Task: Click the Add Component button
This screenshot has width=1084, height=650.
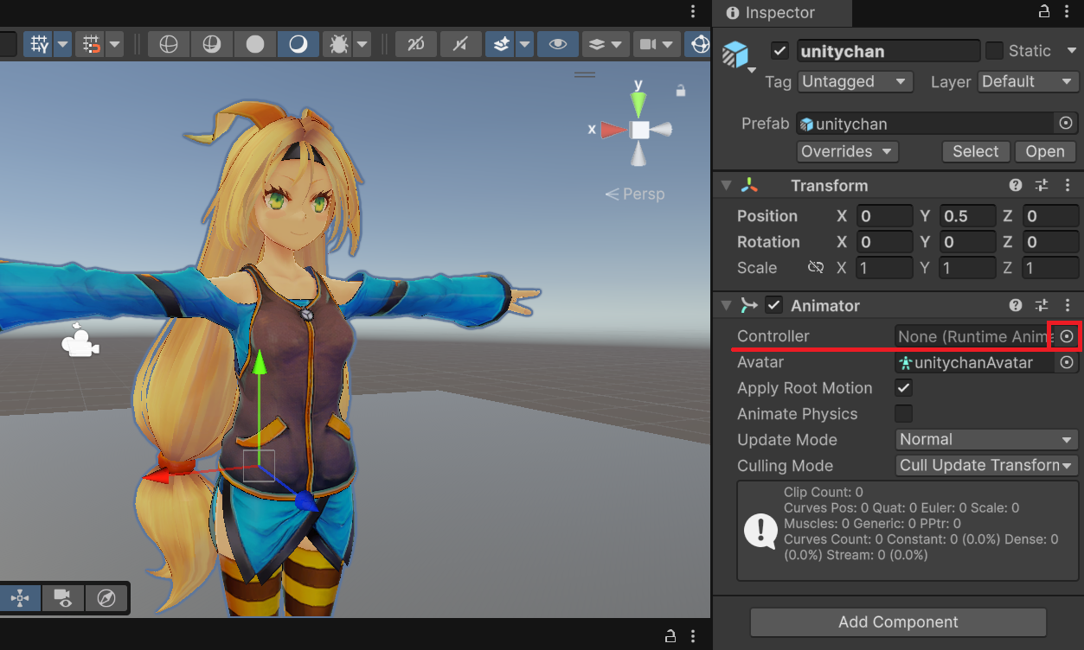Action: pos(898,622)
